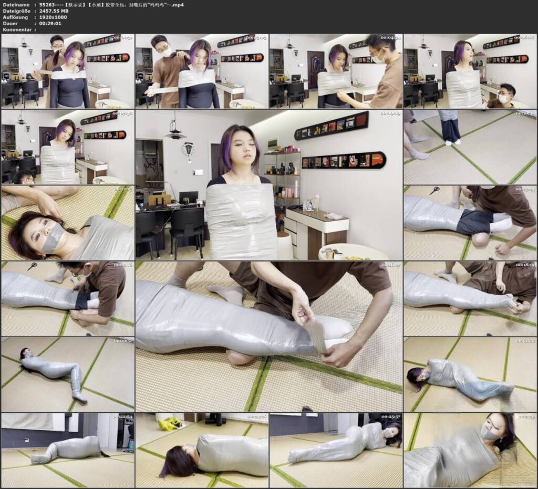Select the frame stamped 00:06:06

tap(470, 71)
